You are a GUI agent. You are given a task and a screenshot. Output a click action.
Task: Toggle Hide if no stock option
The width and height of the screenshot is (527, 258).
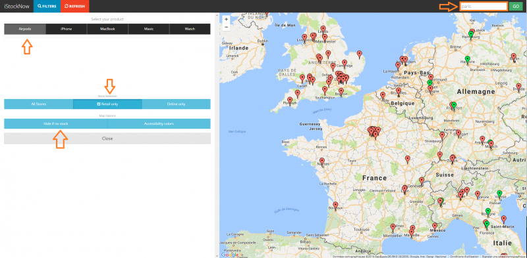tap(56, 123)
